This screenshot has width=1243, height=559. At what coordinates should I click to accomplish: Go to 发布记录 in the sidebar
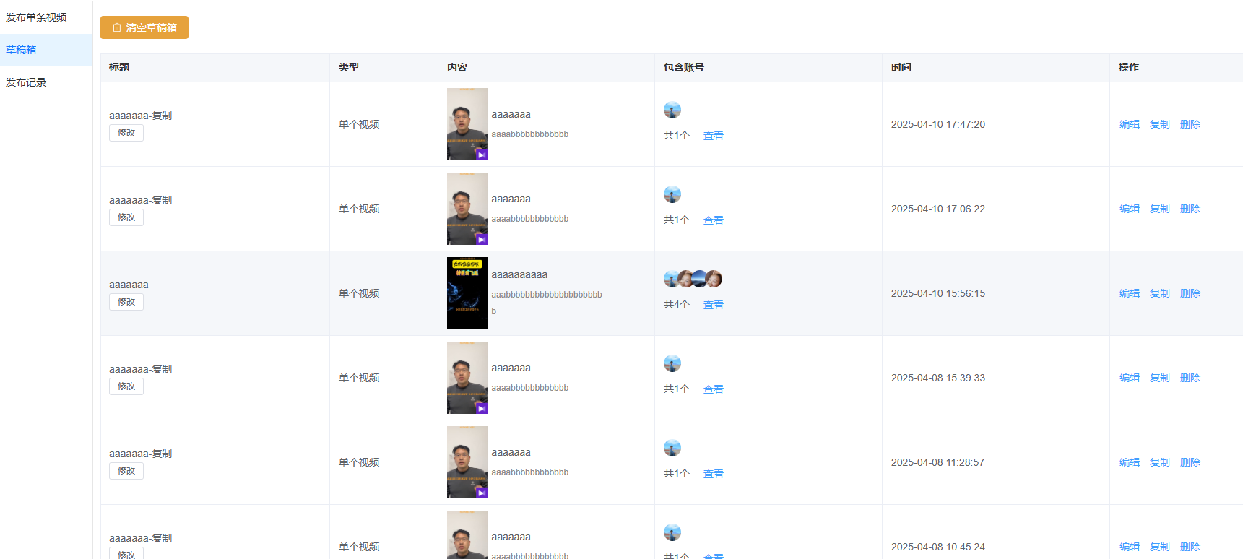tap(26, 82)
